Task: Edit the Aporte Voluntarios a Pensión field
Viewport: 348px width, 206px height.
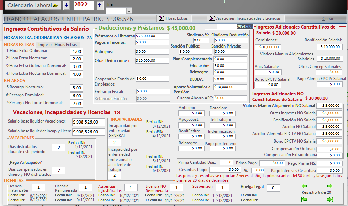Action: (x=230, y=87)
